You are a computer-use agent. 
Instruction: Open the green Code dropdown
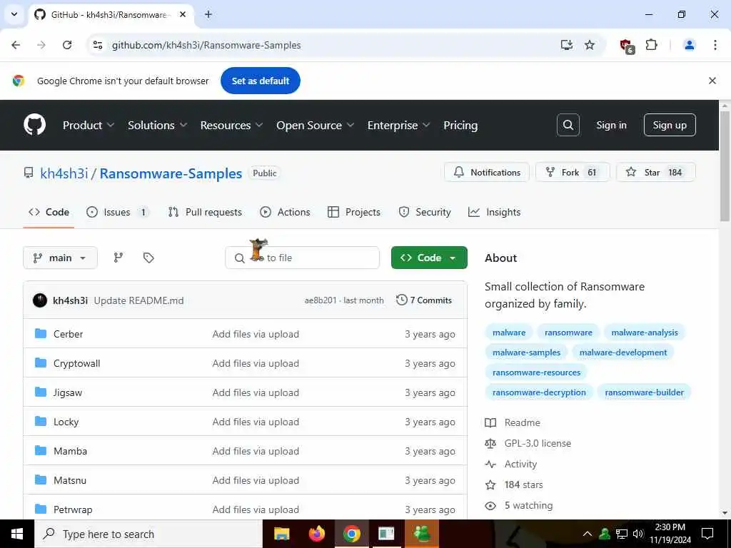point(429,258)
